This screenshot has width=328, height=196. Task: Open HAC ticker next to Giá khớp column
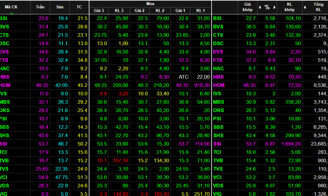pyautogui.click(x=218, y=68)
